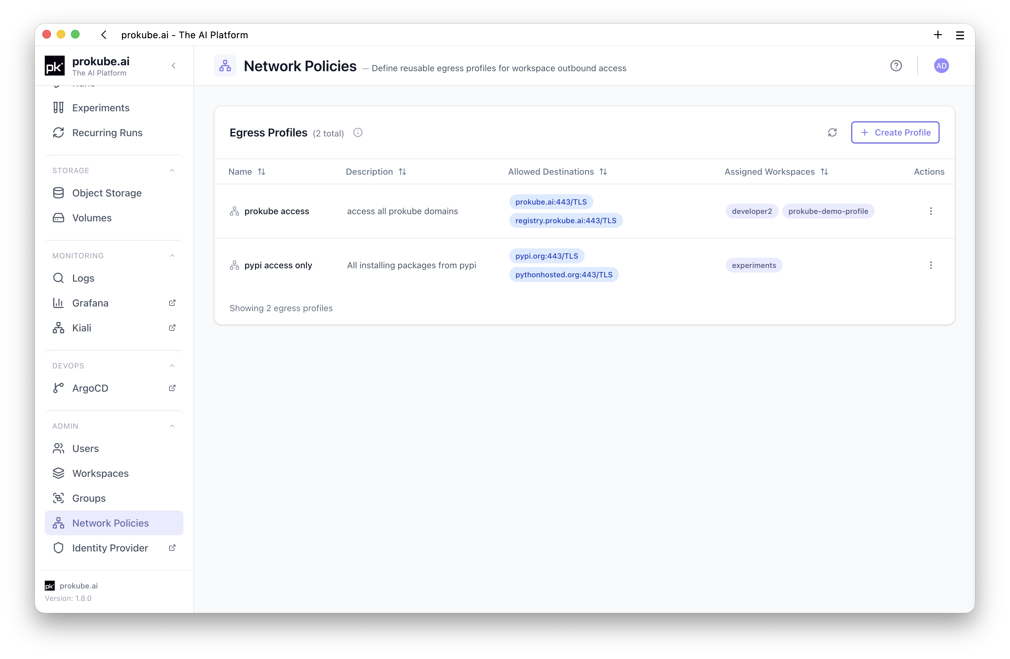
Task: Refresh the egress profiles list
Action: (x=832, y=132)
